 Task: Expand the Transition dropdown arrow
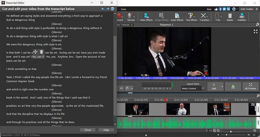tap(207, 17)
